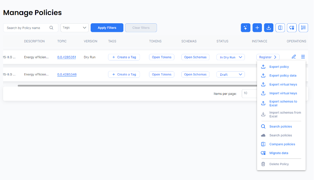Click the pencil edit icon in the Operations column
This screenshot has height=180, width=314.
[x=294, y=57]
